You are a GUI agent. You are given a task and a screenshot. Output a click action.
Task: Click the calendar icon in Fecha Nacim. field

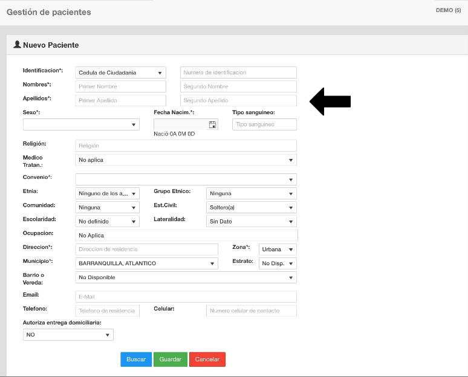tap(212, 124)
